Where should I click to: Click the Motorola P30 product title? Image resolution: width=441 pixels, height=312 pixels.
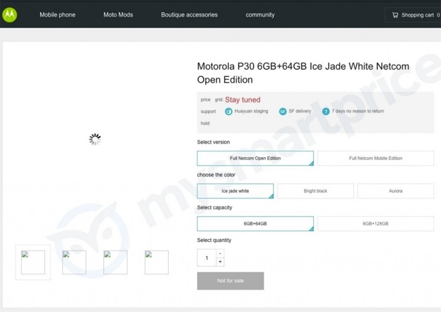tap(303, 73)
